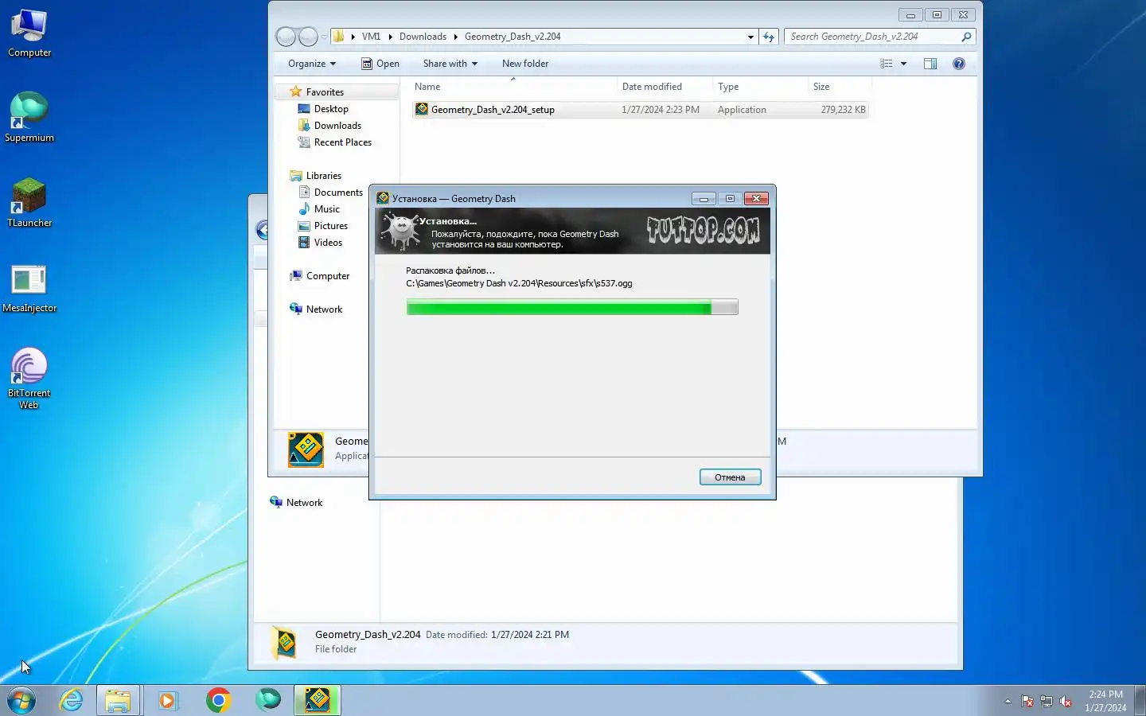Click Back button in Explorer window
1146x716 pixels.
point(286,37)
